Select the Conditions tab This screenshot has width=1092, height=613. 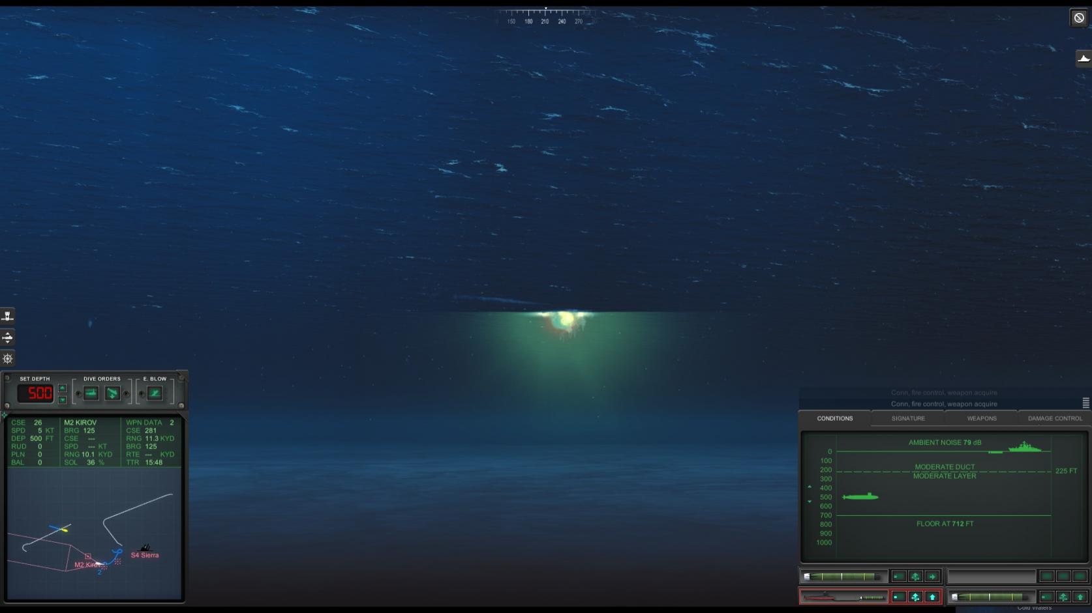point(834,418)
